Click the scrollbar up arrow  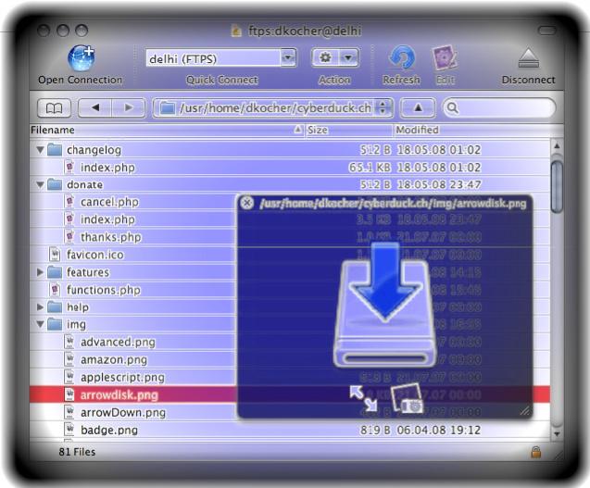pos(557,146)
